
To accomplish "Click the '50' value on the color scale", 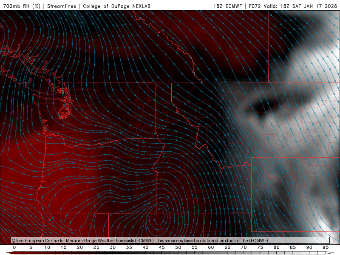I will click(x=178, y=247).
